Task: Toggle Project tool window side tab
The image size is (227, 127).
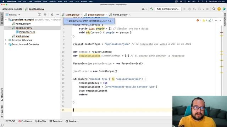Action: tap(2, 19)
